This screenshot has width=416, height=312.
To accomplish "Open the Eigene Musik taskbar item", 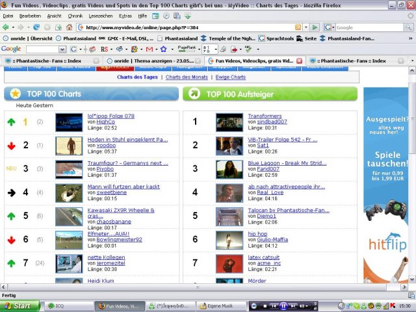I will 222,306.
